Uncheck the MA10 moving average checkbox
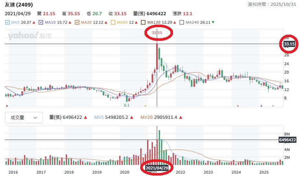Image resolution: width=300 pixels, height=183 pixels. point(41,22)
